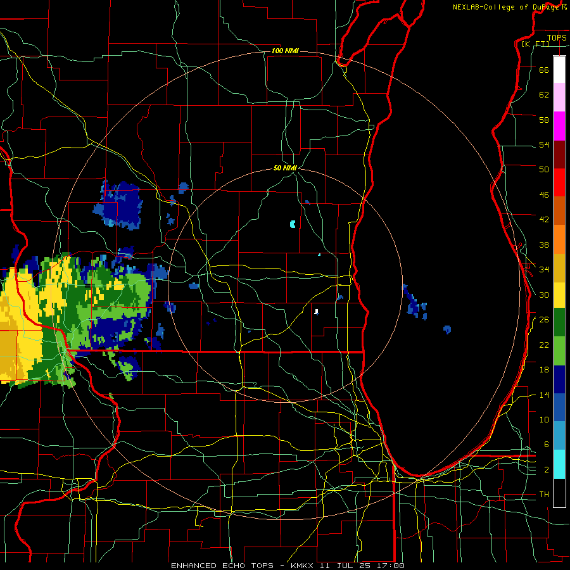570x570 pixels.
Task: Click the K FT units label
Action: (536, 44)
